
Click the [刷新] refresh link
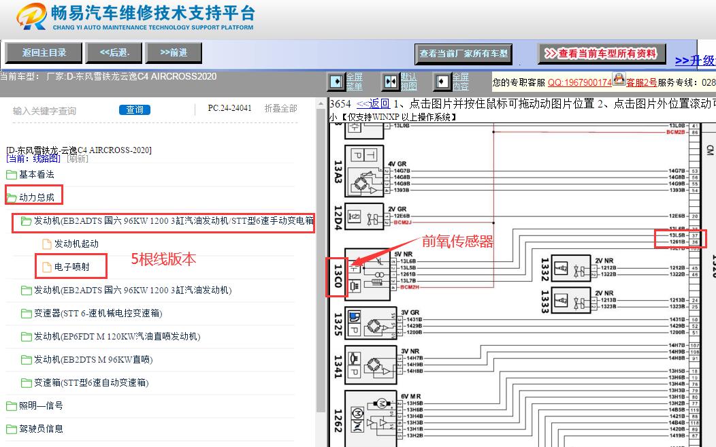point(78,159)
